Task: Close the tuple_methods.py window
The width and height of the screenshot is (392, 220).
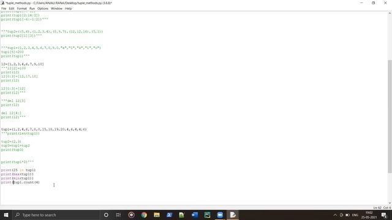Action: [x=385, y=3]
